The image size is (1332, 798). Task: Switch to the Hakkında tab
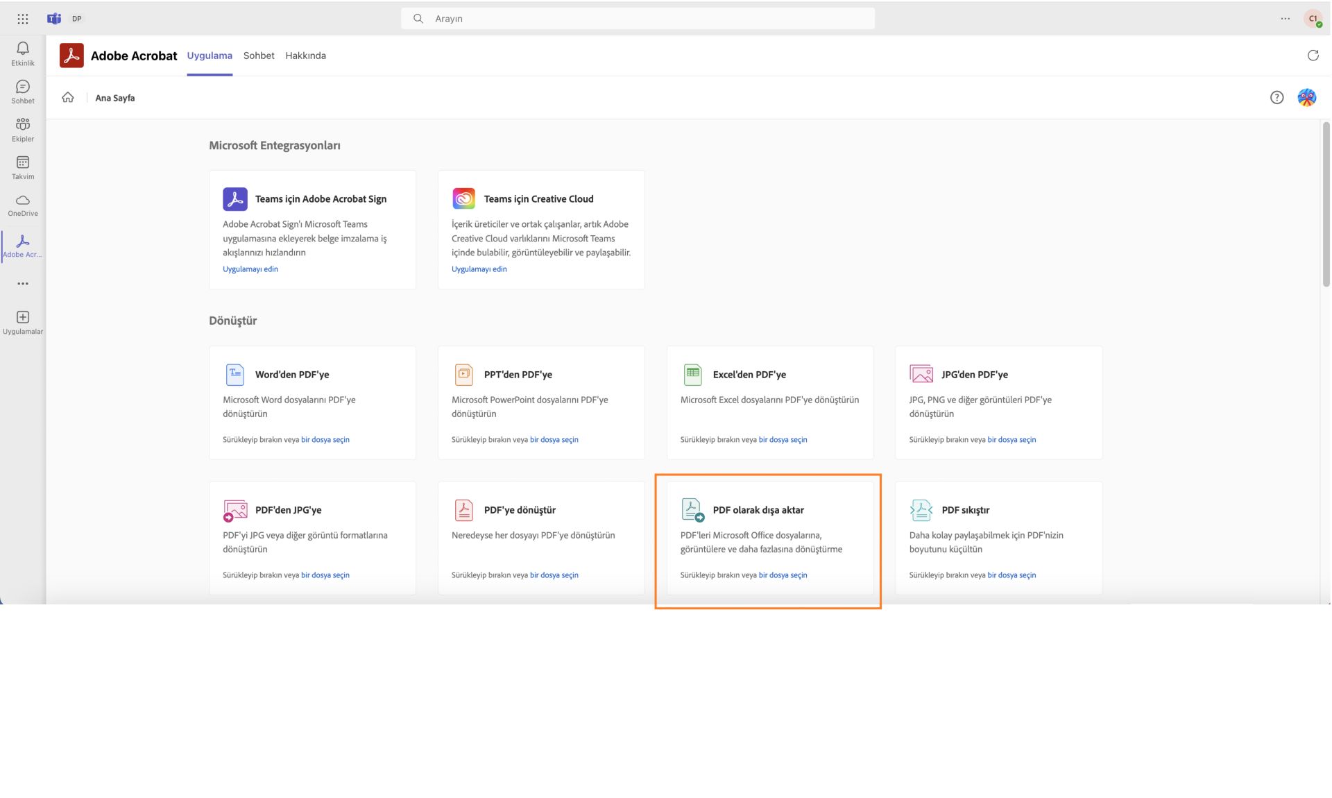point(305,56)
